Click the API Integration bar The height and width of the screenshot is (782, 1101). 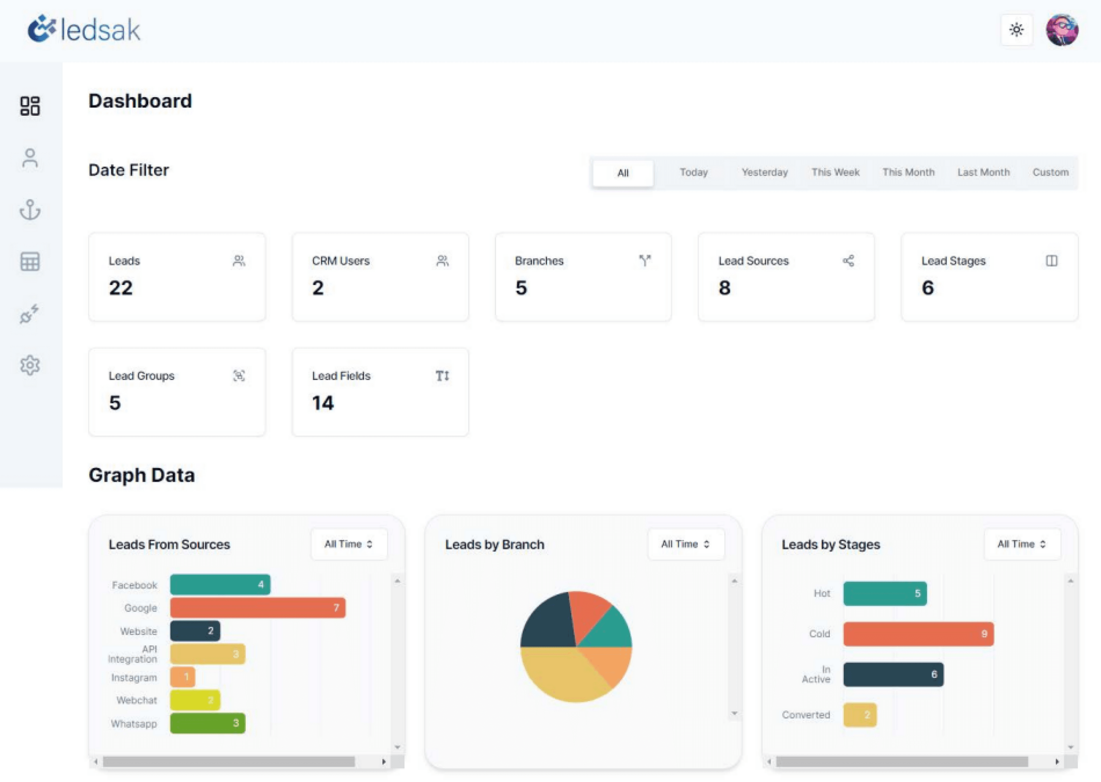(208, 654)
